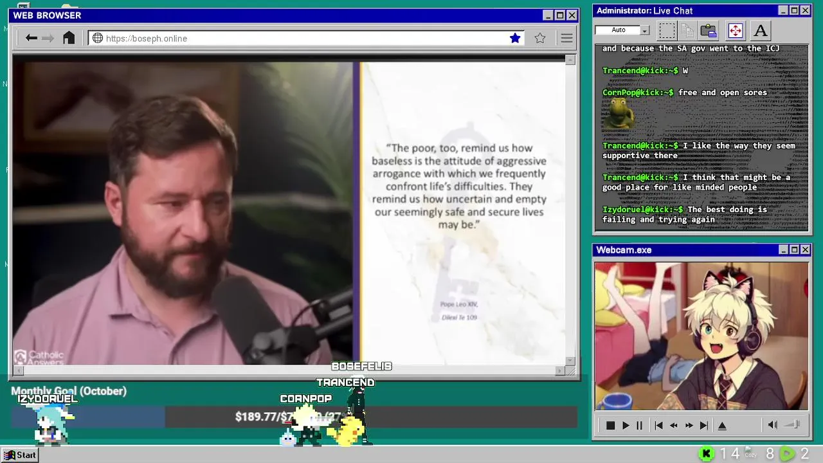Click the paste clipboard icon in Live Chat
Viewport: 823px width, 463px height.
click(709, 30)
